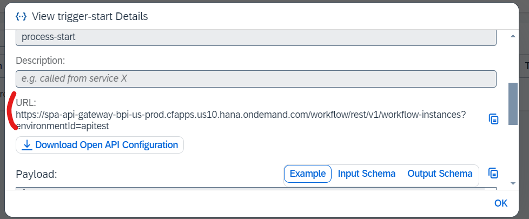Click the scrollbar down arrow in the dialog
The image size is (529, 219).
tap(513, 183)
